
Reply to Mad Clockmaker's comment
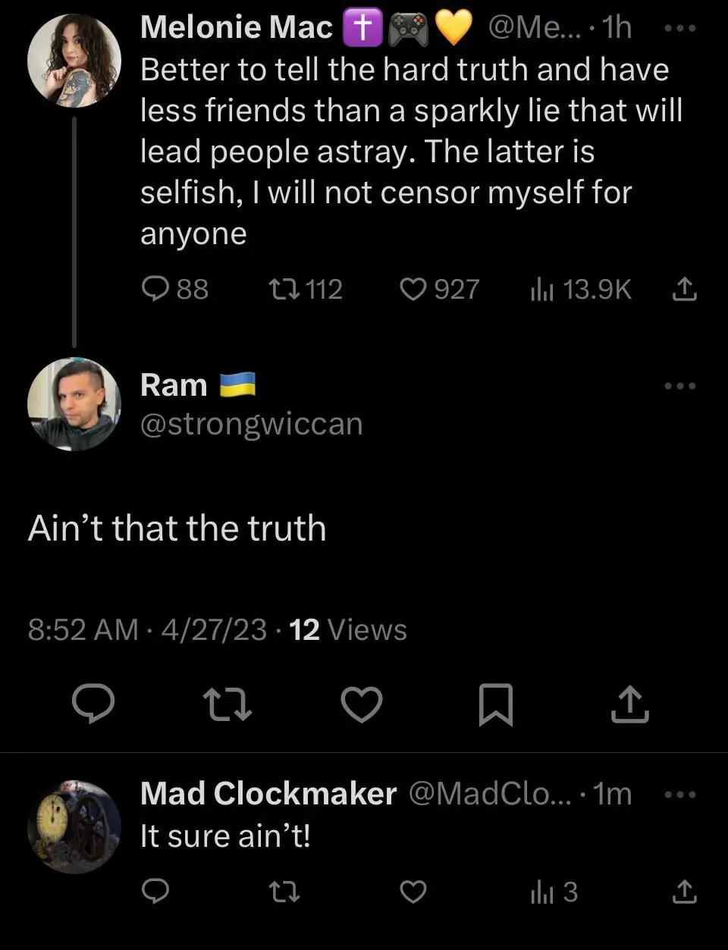(155, 892)
